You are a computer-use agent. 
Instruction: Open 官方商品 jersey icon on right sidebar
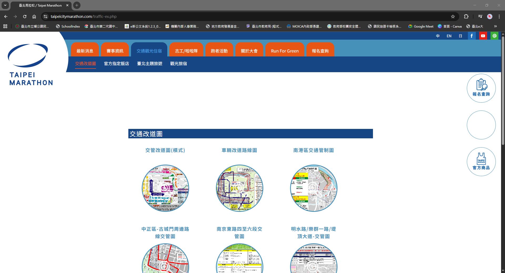point(481,161)
